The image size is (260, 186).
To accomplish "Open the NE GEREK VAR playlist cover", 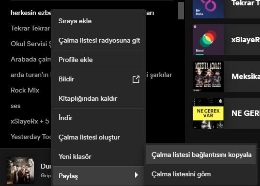I will coord(208,113).
